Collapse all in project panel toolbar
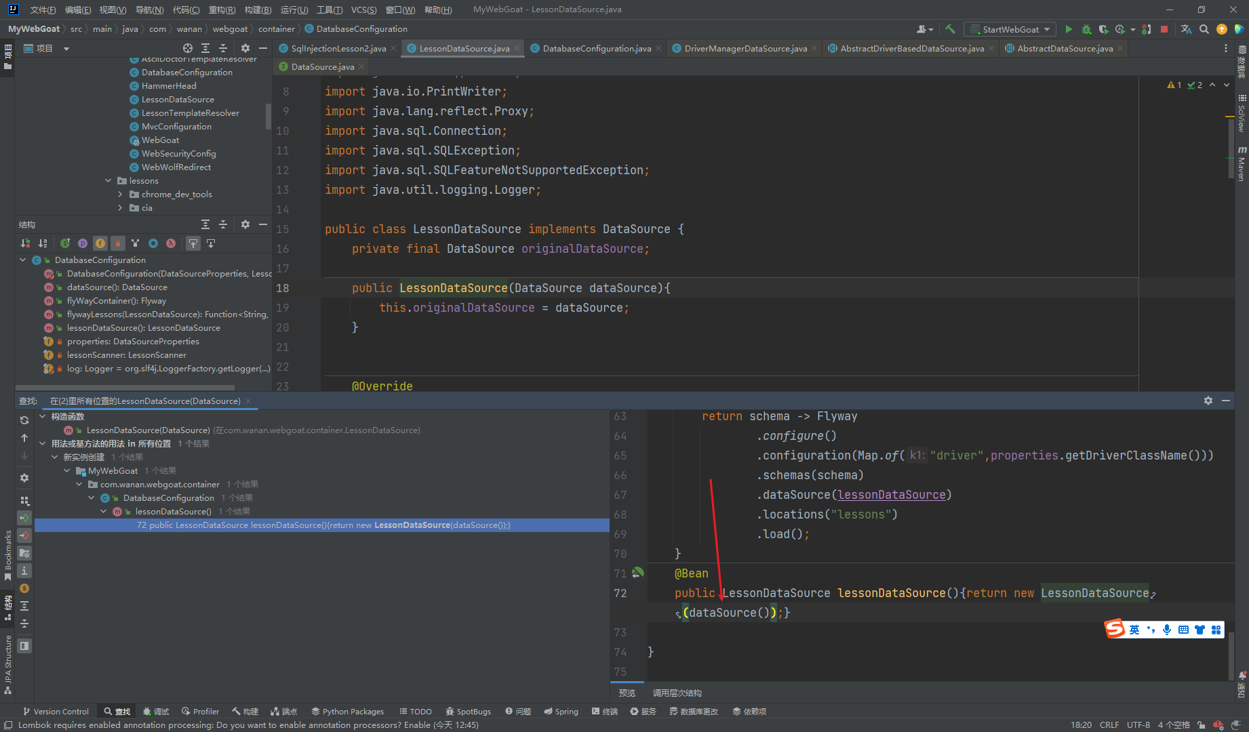 (x=223, y=48)
